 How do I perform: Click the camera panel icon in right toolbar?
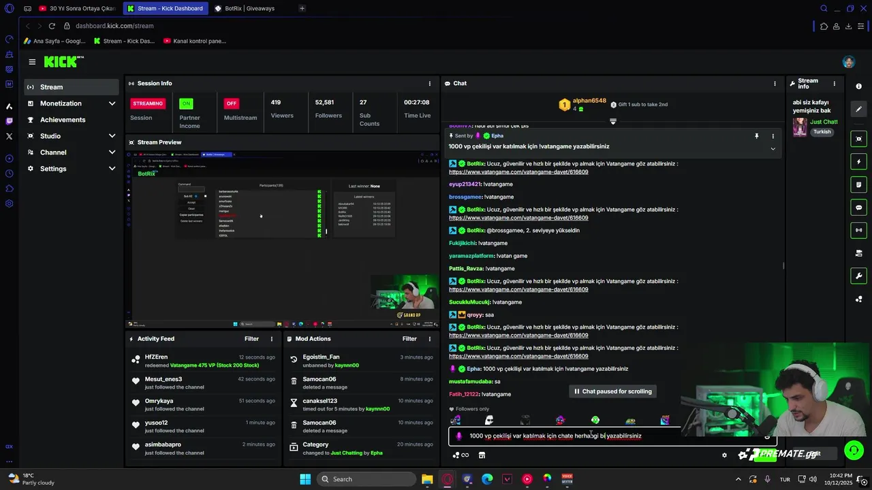pos(858,253)
